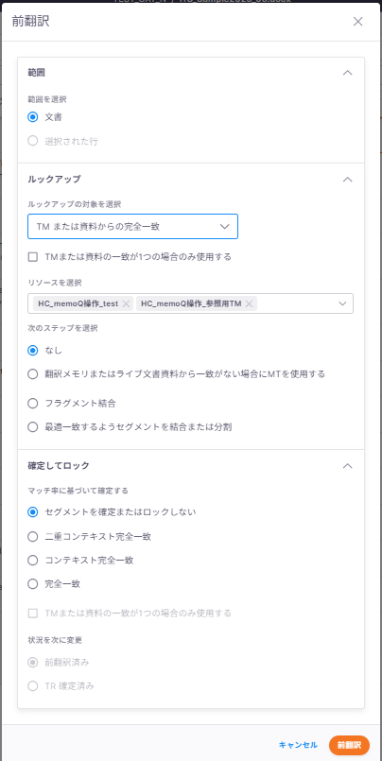Click the キャンセル link

coord(298,745)
